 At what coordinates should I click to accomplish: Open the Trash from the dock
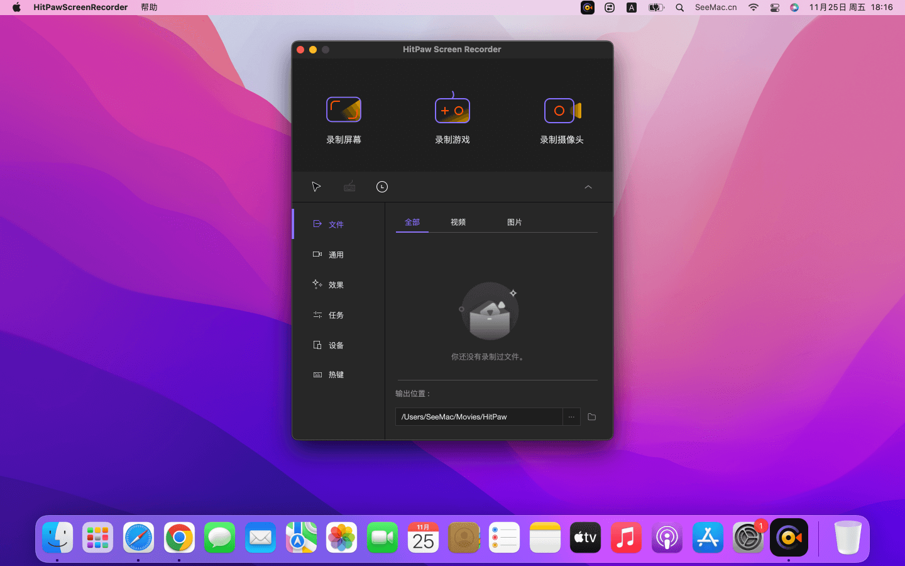(x=848, y=538)
